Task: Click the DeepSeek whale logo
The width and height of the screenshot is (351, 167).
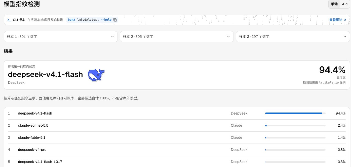Action: click(x=96, y=75)
